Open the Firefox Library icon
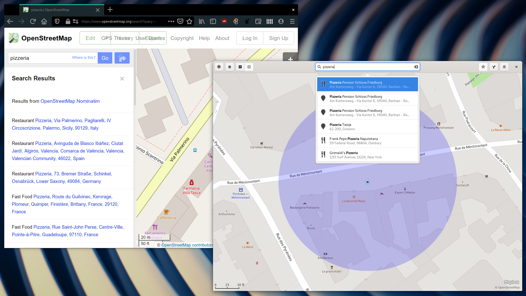Image resolution: width=526 pixels, height=296 pixels. 201,21
